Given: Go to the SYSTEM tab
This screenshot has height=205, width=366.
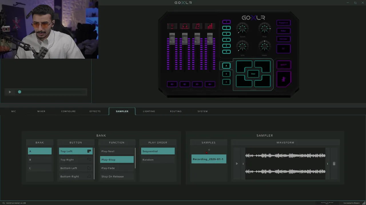Looking at the screenshot, I should point(203,111).
